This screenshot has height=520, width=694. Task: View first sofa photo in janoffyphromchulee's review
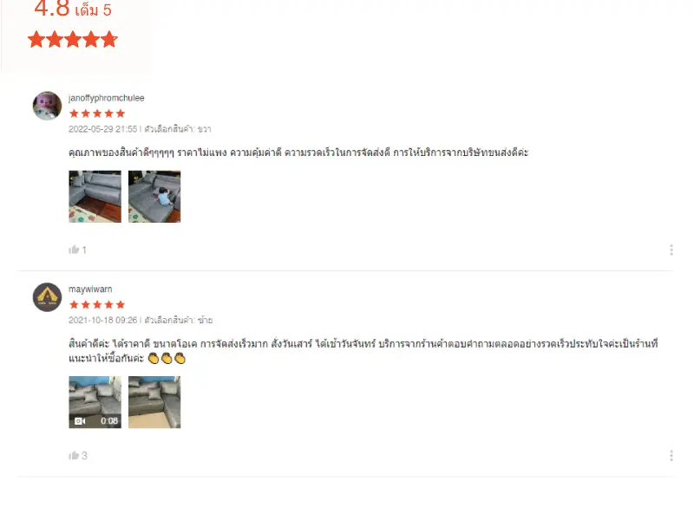point(95,197)
